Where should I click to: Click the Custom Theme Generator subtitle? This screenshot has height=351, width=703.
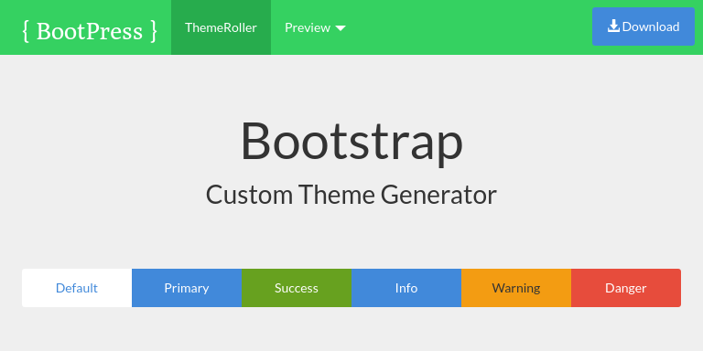pos(351,195)
